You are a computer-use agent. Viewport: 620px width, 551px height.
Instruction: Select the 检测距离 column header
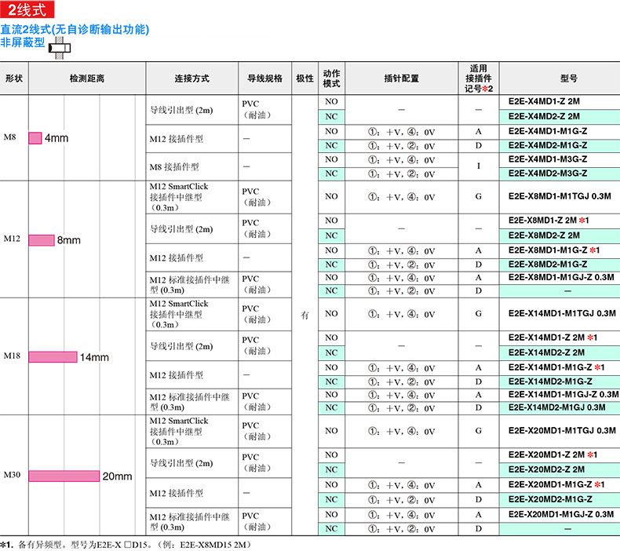(86, 78)
